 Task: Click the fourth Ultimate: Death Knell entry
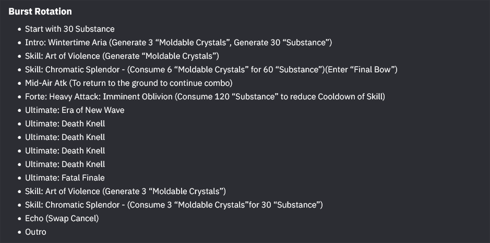(x=65, y=164)
